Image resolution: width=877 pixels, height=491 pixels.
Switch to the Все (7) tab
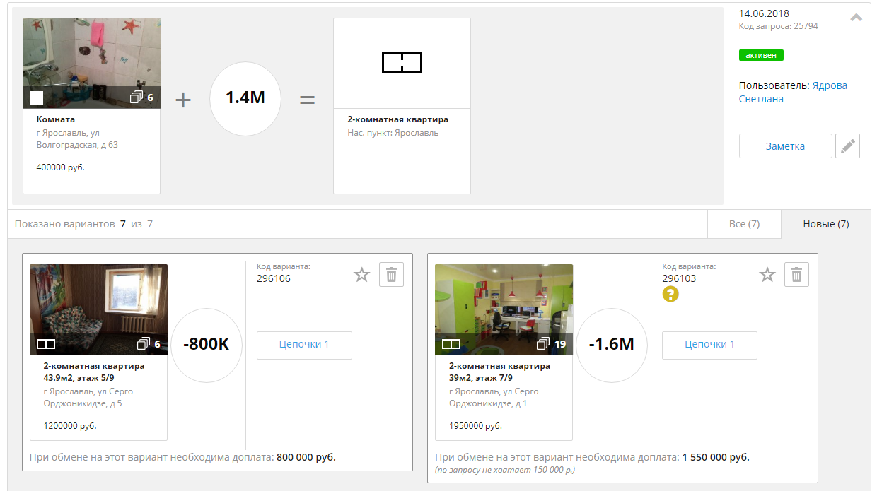pyautogui.click(x=744, y=224)
